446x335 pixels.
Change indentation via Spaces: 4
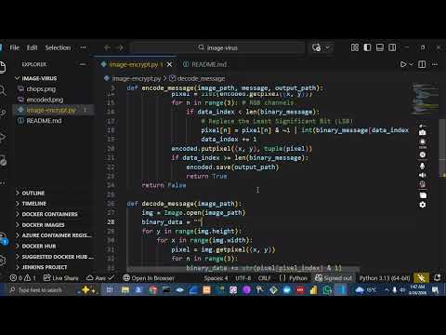click(x=216, y=278)
